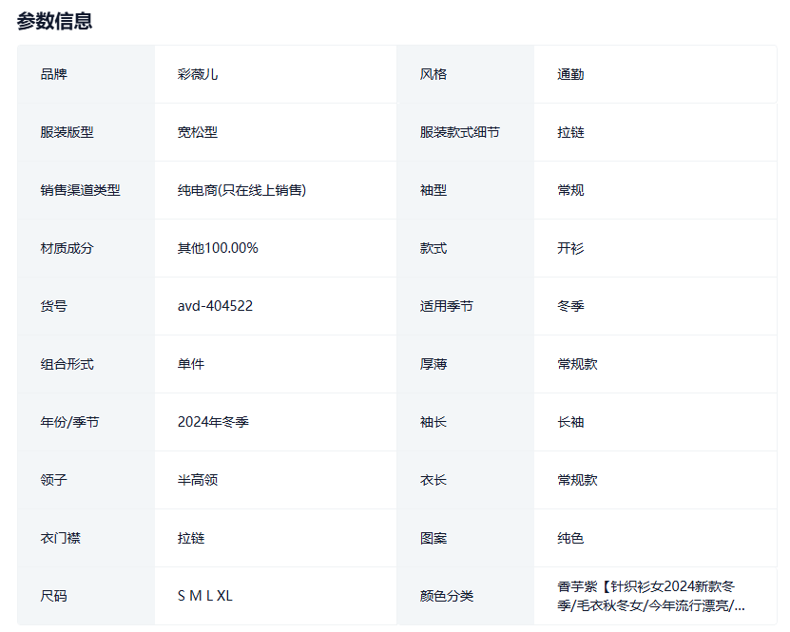The image size is (790, 632).
Task: Click the 材质成分 label cell
Action: tap(67, 248)
